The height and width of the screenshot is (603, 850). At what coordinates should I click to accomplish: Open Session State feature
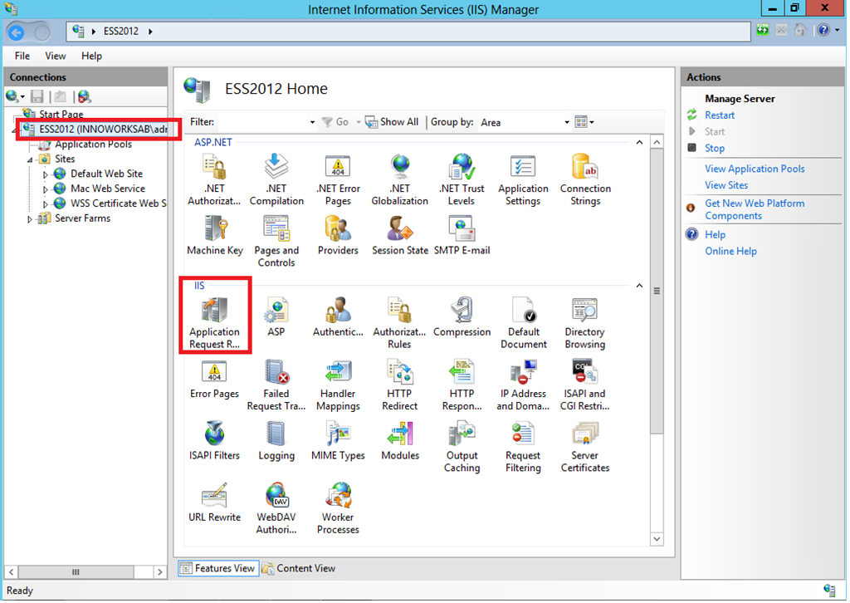400,235
